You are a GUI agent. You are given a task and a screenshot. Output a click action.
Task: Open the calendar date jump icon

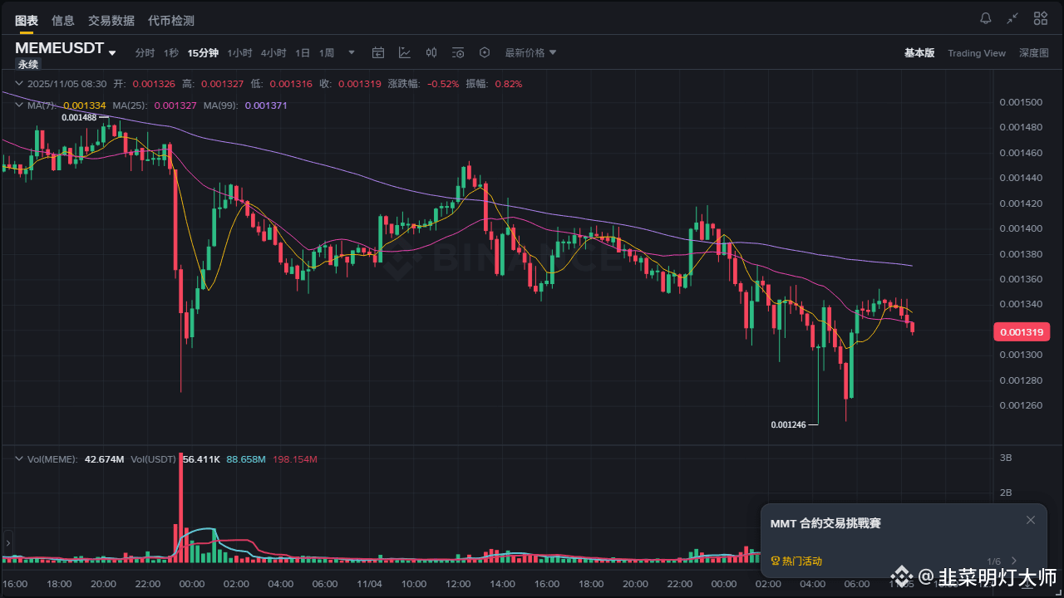pyautogui.click(x=378, y=52)
